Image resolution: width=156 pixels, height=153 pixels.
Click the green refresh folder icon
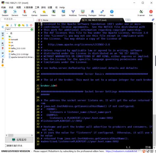(19, 25)
